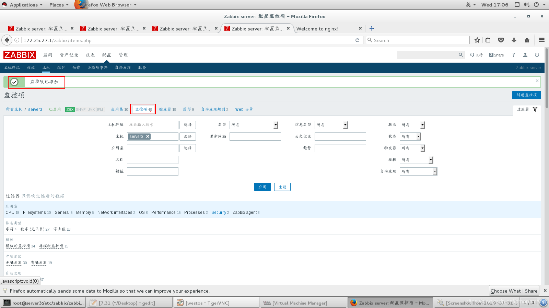
Task: Click the 键值 input field
Action: click(153, 171)
